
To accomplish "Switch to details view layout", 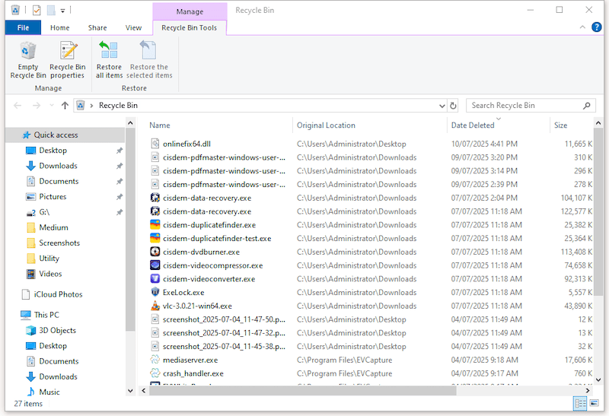I will pyautogui.click(x=580, y=404).
